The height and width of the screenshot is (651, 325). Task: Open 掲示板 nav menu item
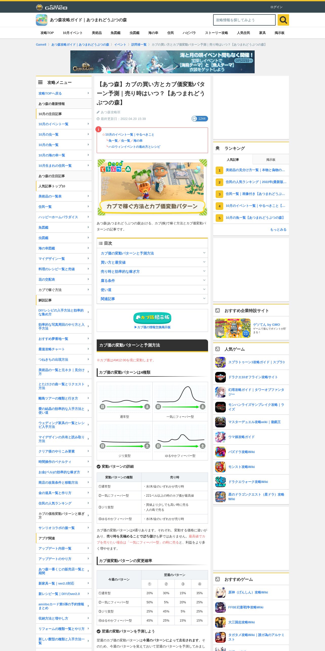coord(279,33)
